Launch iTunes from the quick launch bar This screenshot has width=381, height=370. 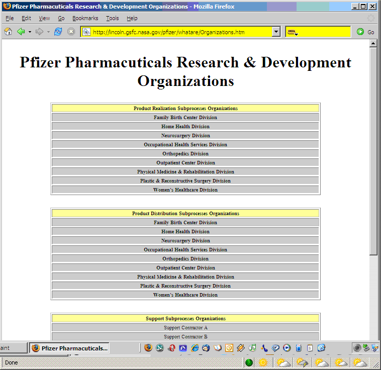pos(252,348)
